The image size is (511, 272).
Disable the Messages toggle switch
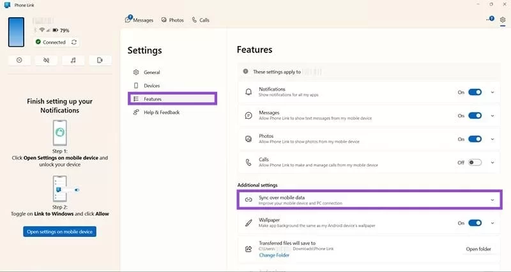pyautogui.click(x=475, y=116)
